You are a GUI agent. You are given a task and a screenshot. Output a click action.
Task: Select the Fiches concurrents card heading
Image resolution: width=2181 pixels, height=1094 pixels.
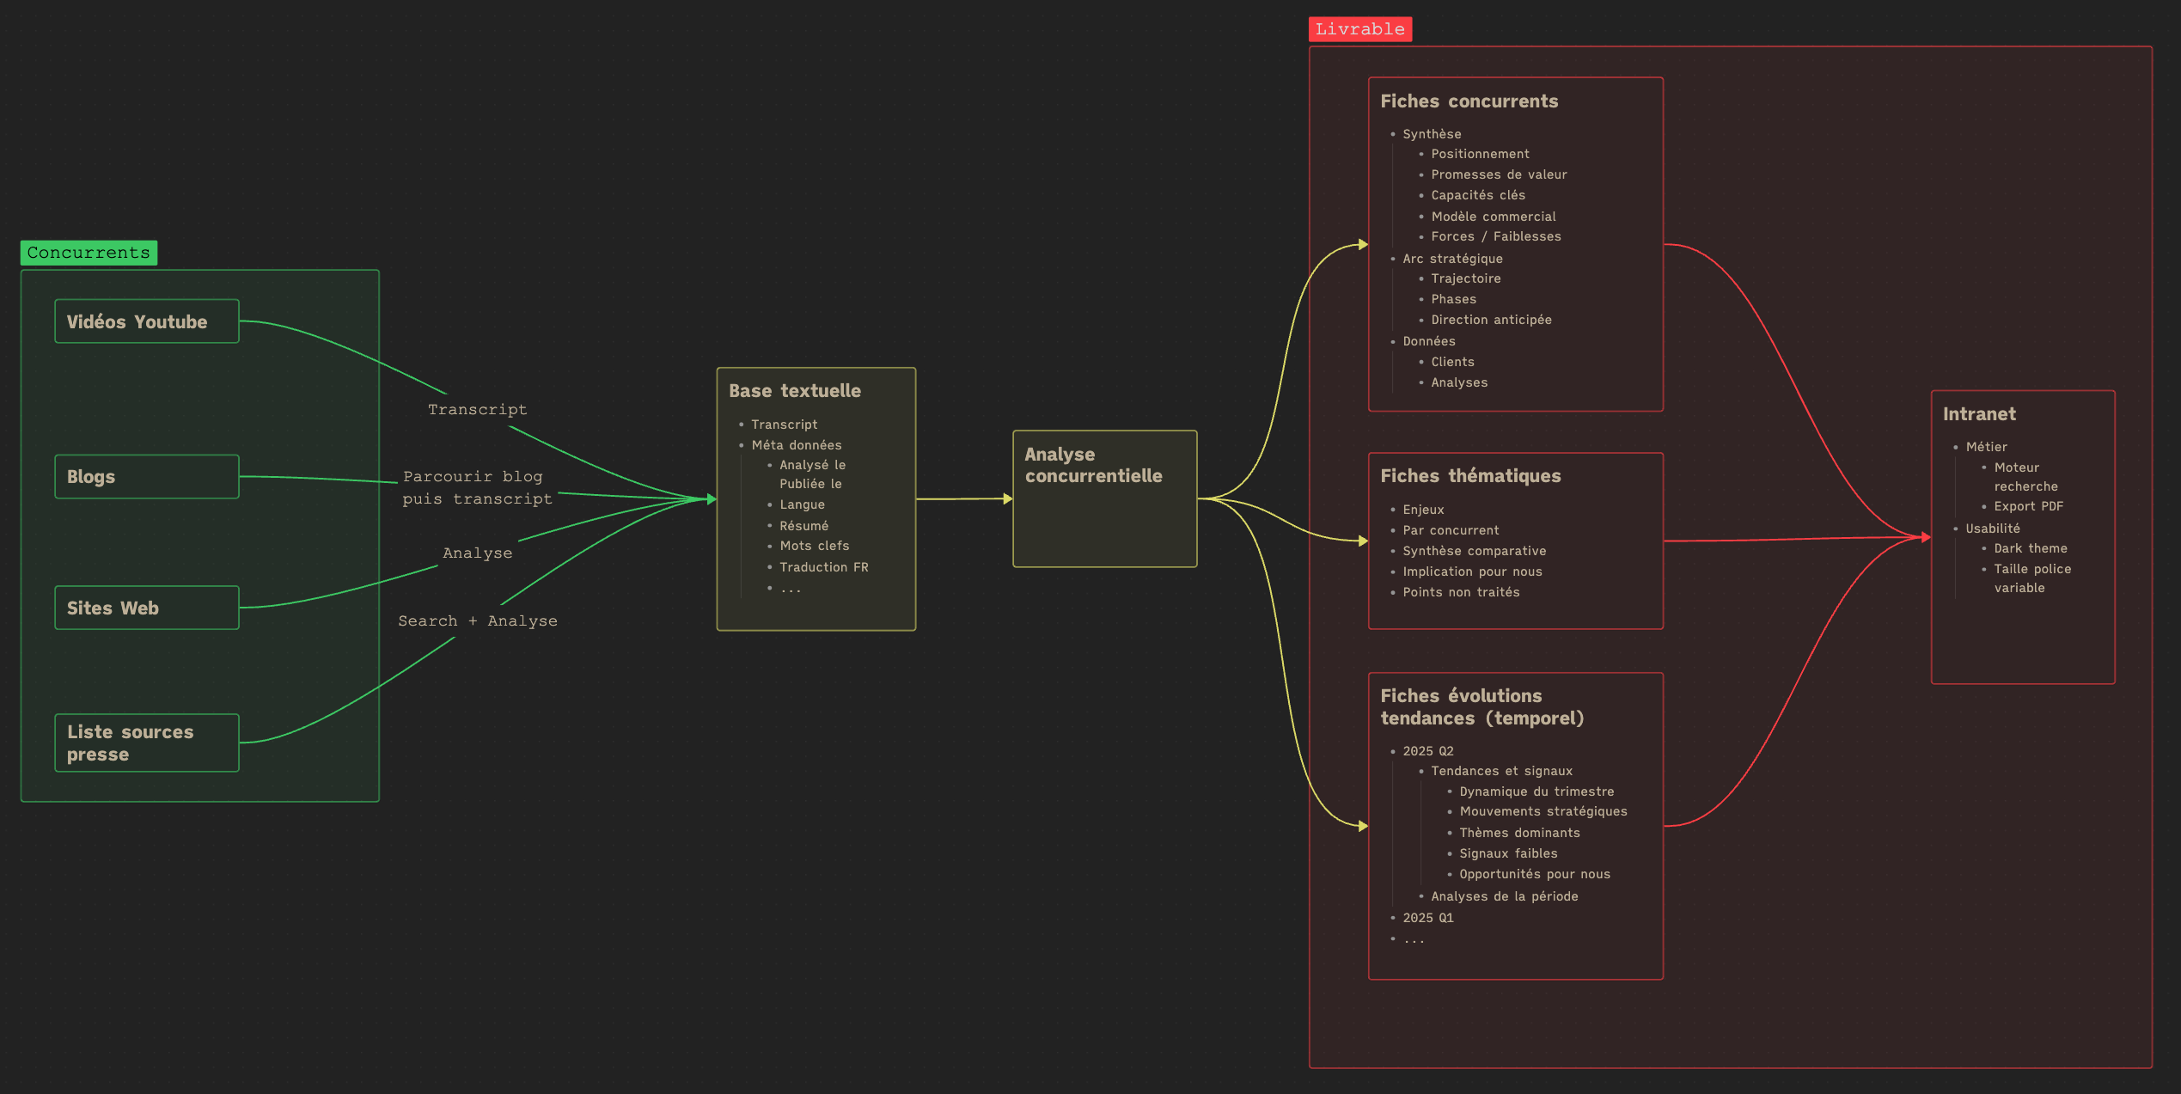(x=1469, y=101)
